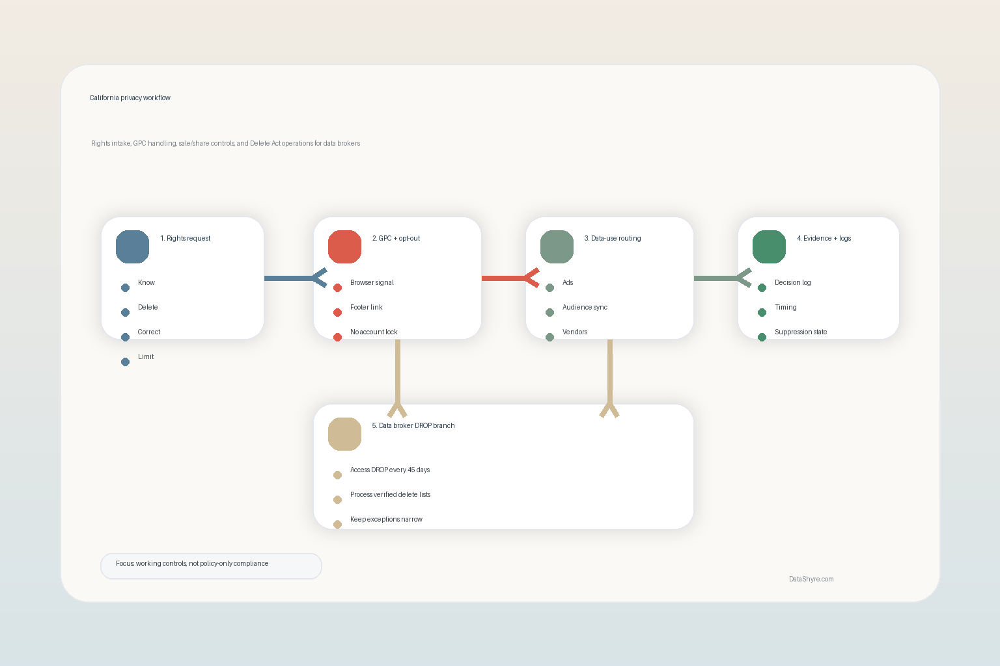Click the 'Know' list item text
This screenshot has width=1000, height=666.
[146, 282]
